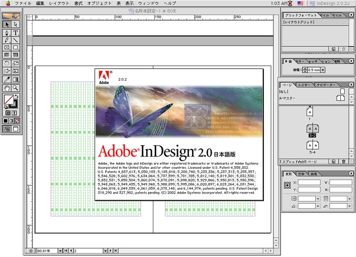The width and height of the screenshot is (356, 257).
Task: Select the Type (T) tool
Action: [x=16, y=33]
